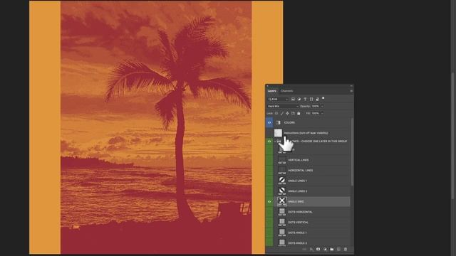Click the link layers icon
The height and width of the screenshot is (256, 456).
click(304, 250)
